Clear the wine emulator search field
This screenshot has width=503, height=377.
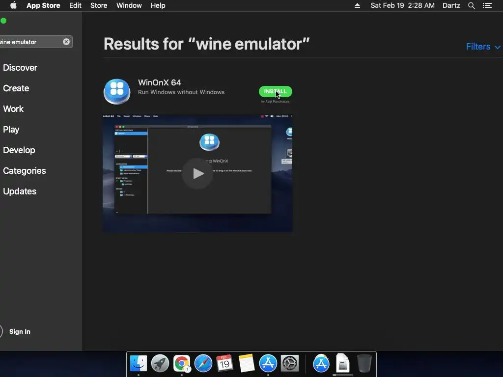(66, 42)
